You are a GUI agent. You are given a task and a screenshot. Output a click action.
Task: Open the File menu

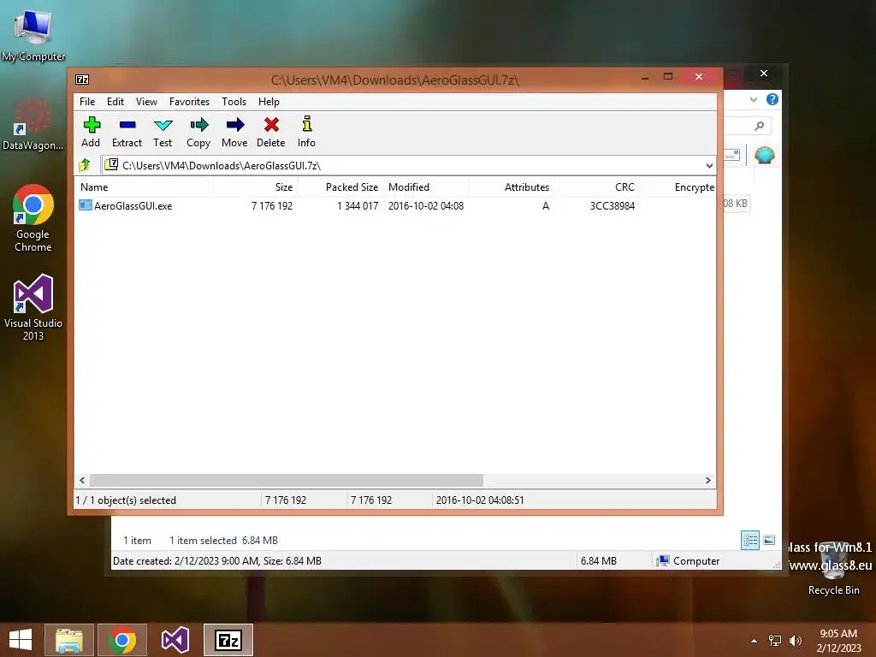pos(87,102)
